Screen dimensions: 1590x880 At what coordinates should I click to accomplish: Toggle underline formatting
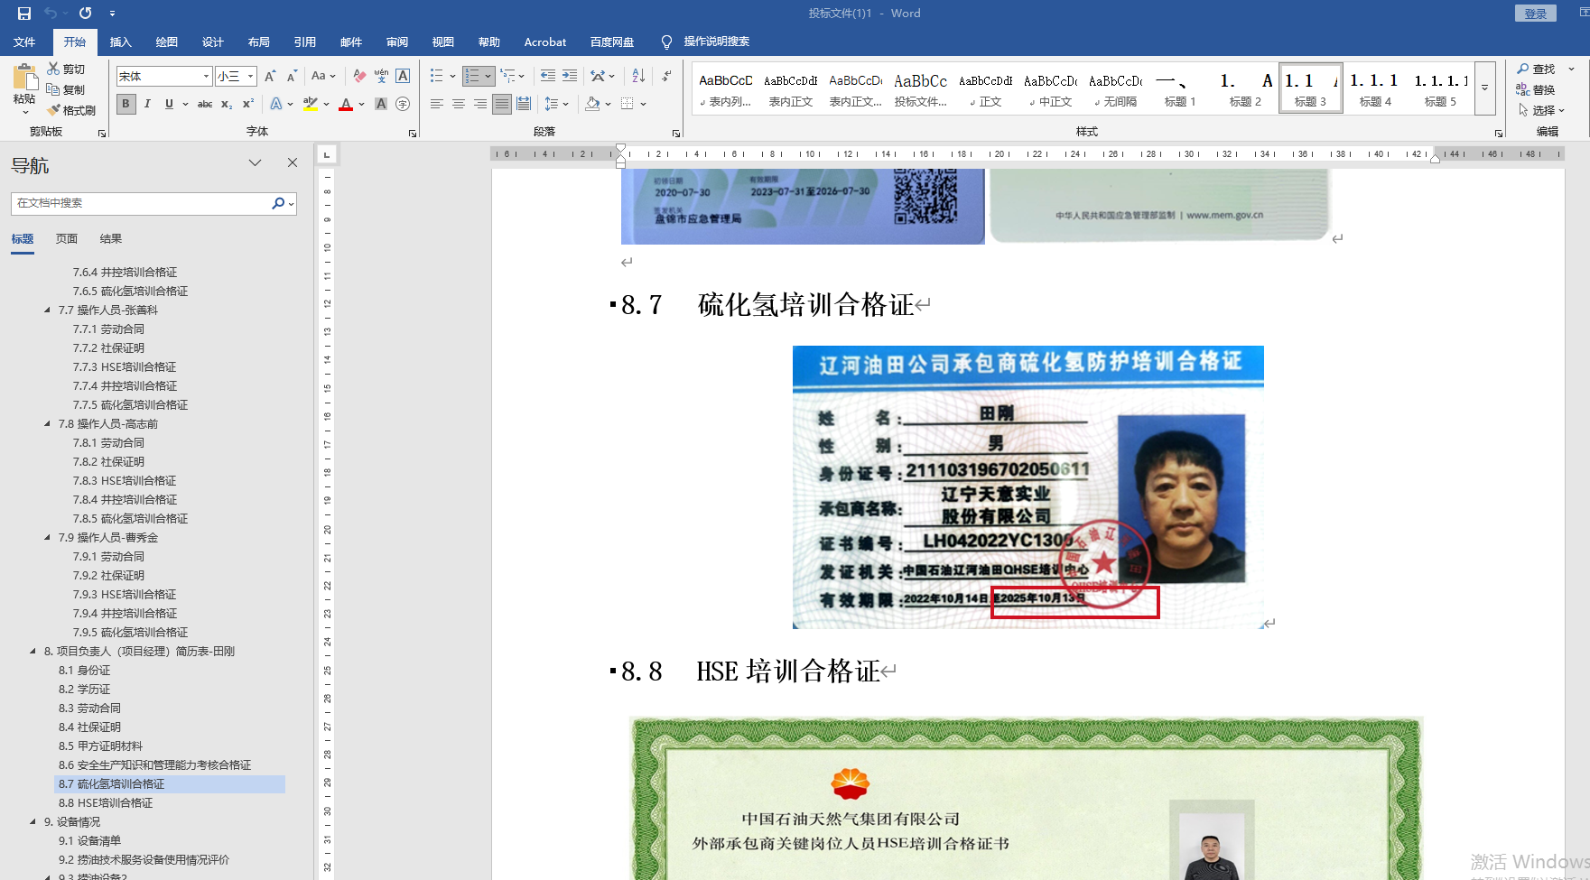pos(169,104)
